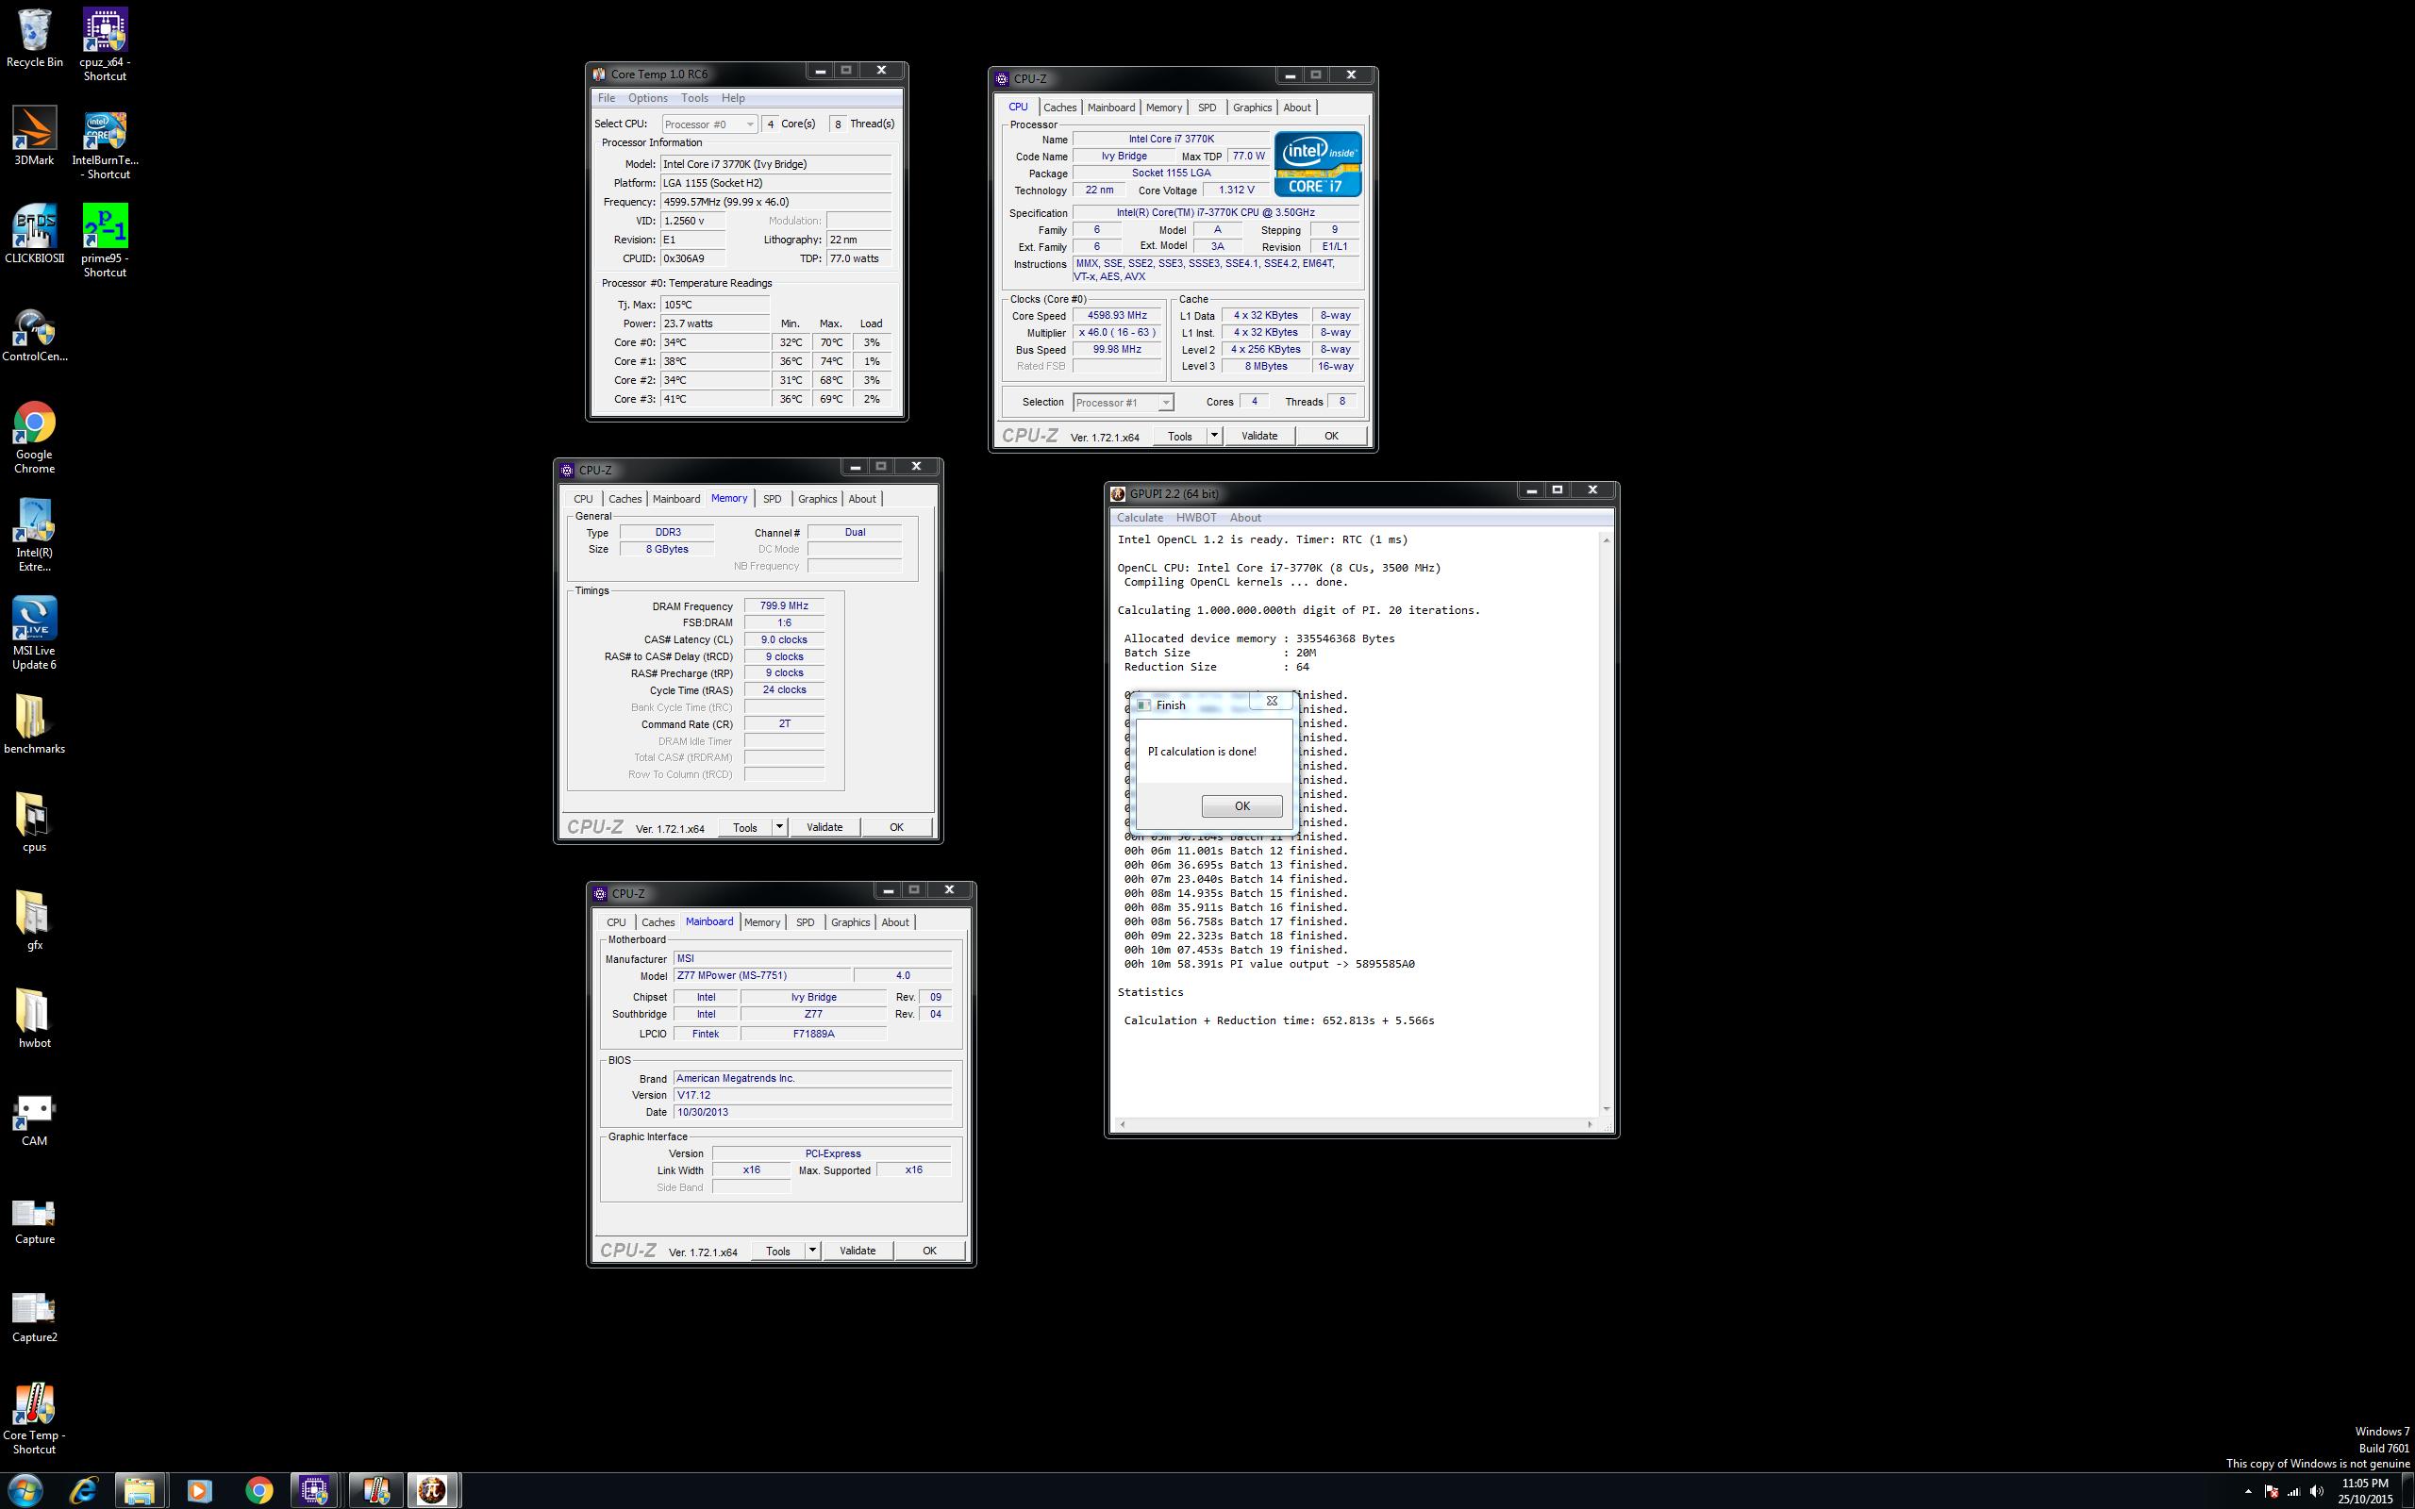Open the cpus folder icon
Screen dimensions: 2415x1509
click(34, 823)
